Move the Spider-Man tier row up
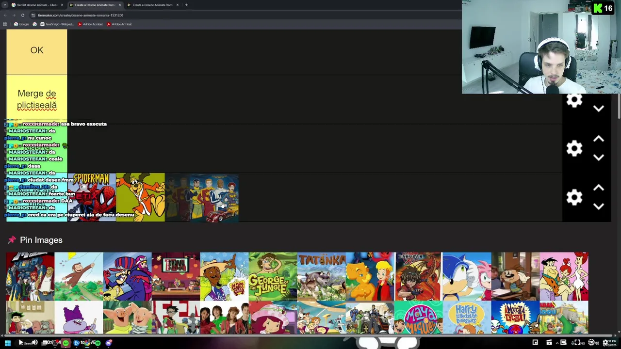 pos(599,188)
